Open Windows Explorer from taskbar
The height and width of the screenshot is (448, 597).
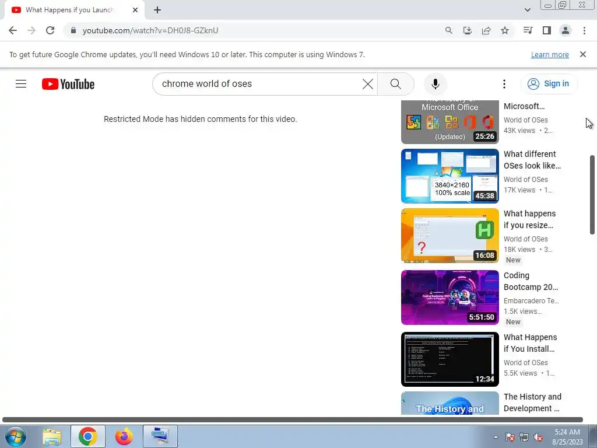pyautogui.click(x=52, y=436)
